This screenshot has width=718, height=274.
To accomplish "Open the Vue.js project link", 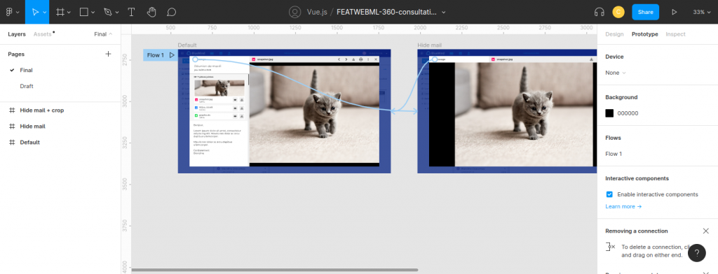I will [317, 12].
